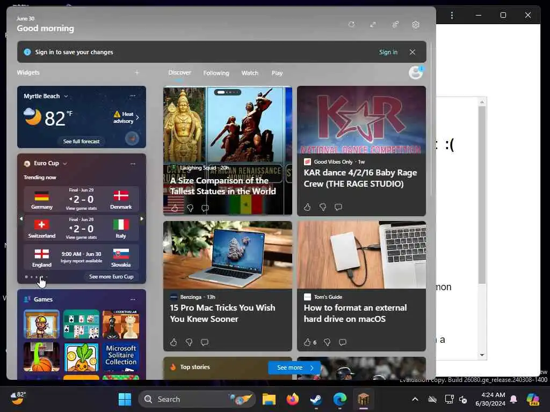Dismiss the sign-in banner
The width and height of the screenshot is (550, 412).
[x=412, y=52]
